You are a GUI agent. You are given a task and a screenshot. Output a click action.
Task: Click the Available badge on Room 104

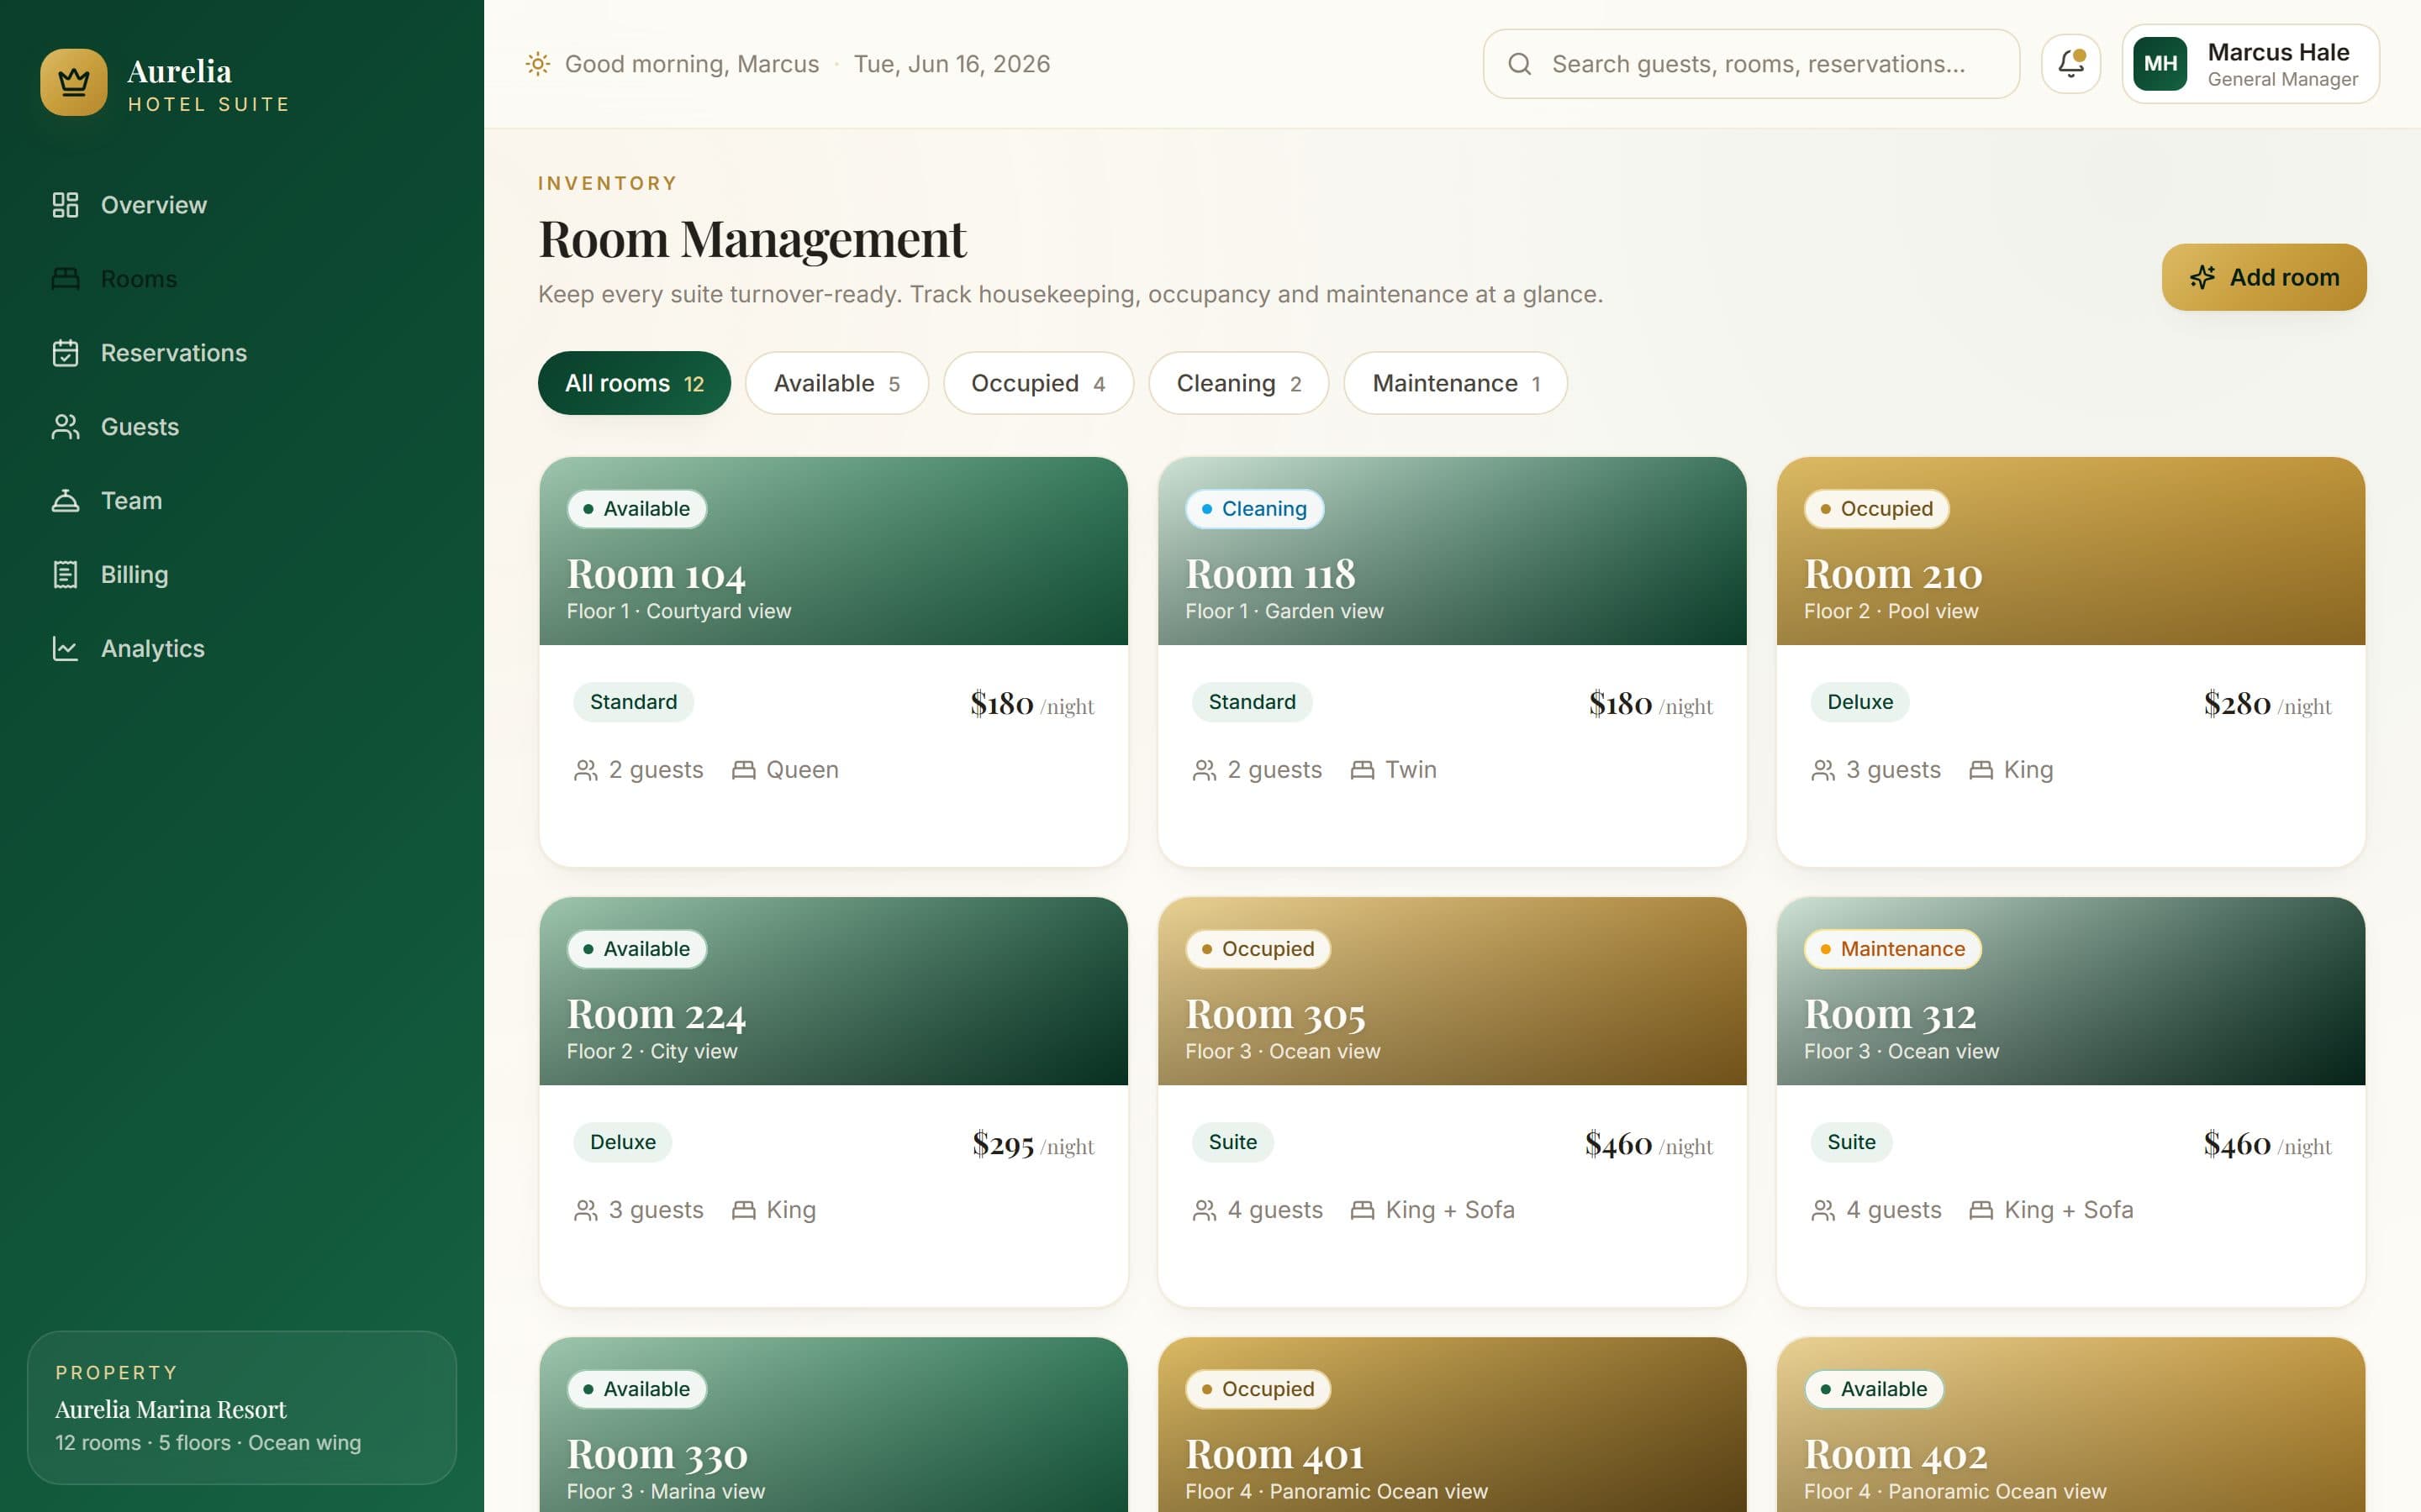(637, 509)
